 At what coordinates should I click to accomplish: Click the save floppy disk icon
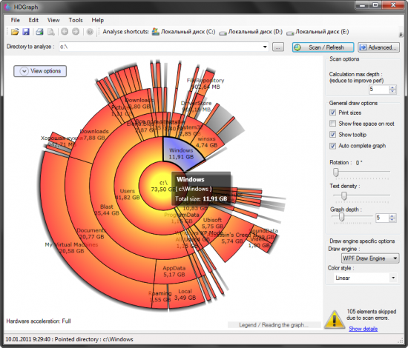(26, 32)
